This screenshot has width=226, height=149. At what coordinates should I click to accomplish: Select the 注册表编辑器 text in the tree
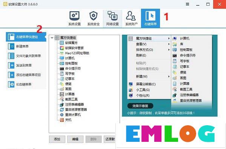[x=74, y=104]
